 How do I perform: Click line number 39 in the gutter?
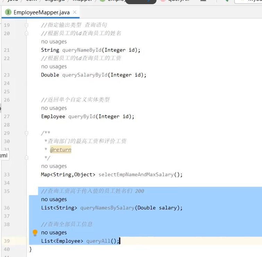[x=7, y=241]
